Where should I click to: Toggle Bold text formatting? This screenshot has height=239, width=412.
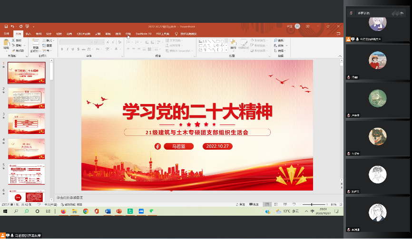pyautogui.click(x=62, y=49)
